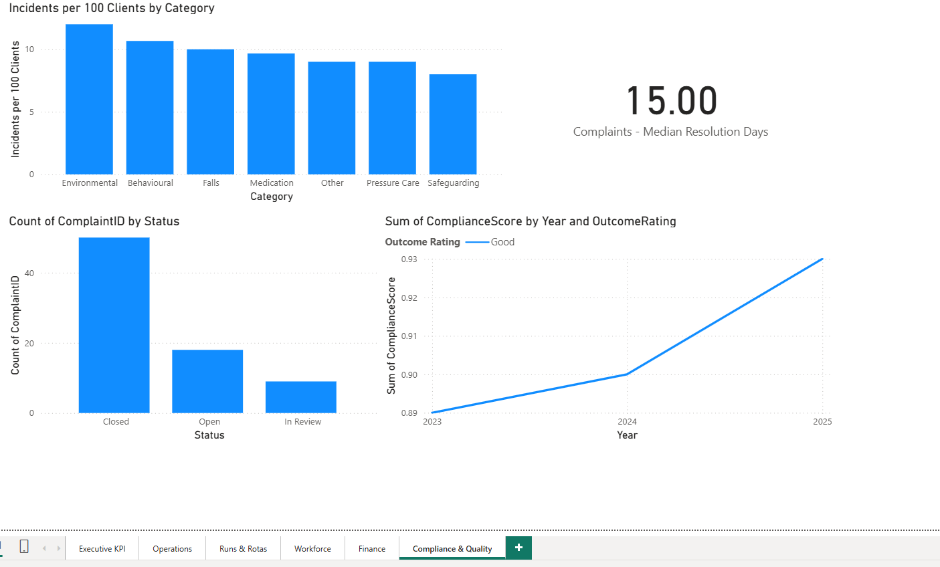
Task: Add a new page with the green plus
Action: [519, 547]
